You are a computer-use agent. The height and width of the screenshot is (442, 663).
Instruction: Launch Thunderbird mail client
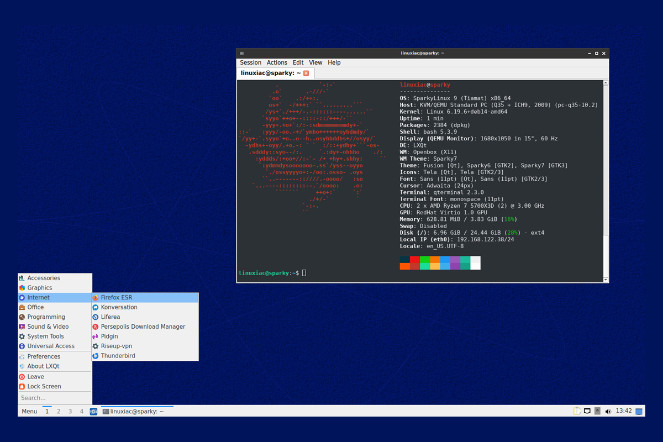click(145, 356)
